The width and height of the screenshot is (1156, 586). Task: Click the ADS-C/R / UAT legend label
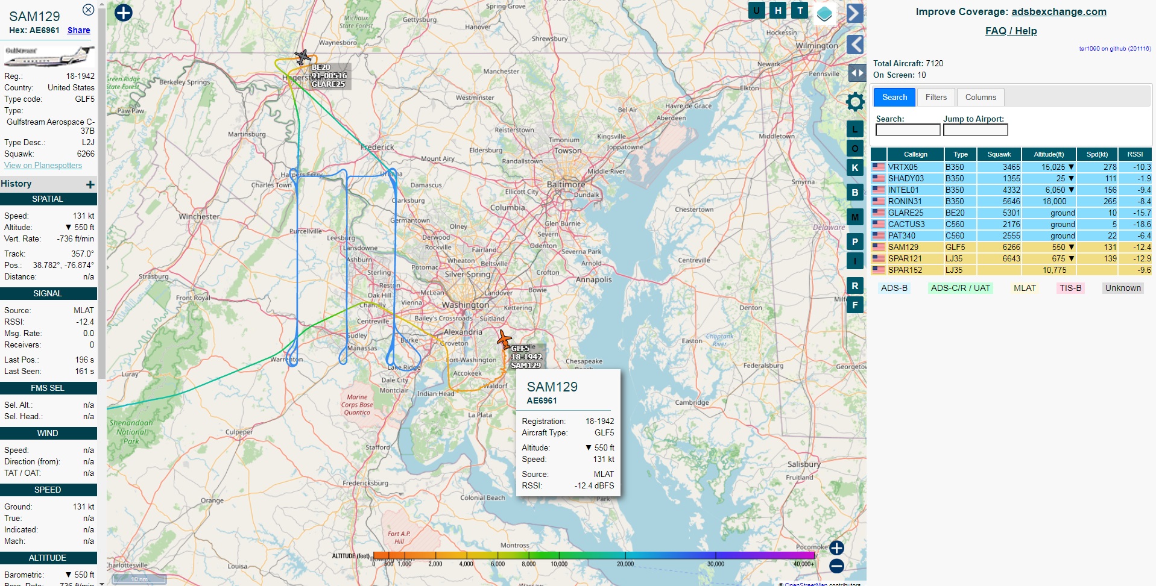pos(961,288)
